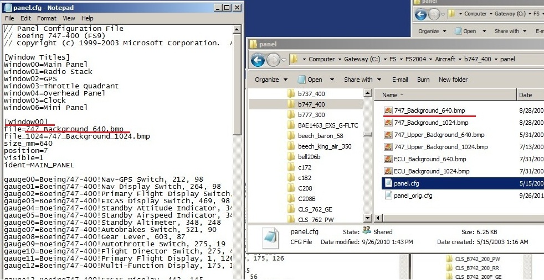544x280 pixels.
Task: Expand Open button dropdown arrow in panel window
Action: pos(332,80)
